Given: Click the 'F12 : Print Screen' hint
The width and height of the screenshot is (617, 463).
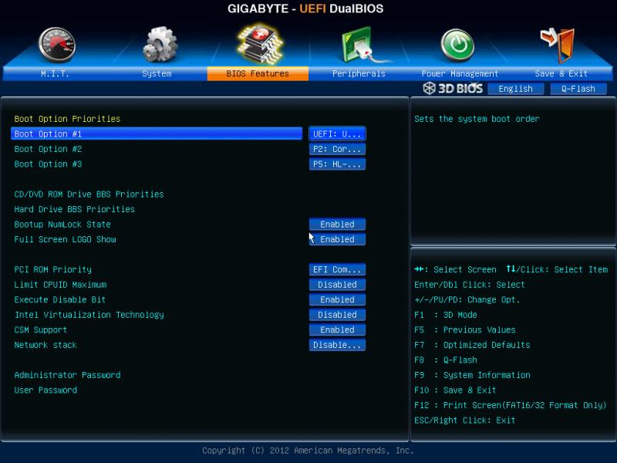Looking at the screenshot, I should click(x=511, y=405).
